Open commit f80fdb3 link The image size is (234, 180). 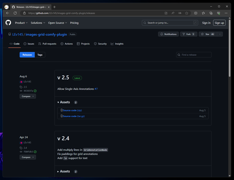point(28,152)
